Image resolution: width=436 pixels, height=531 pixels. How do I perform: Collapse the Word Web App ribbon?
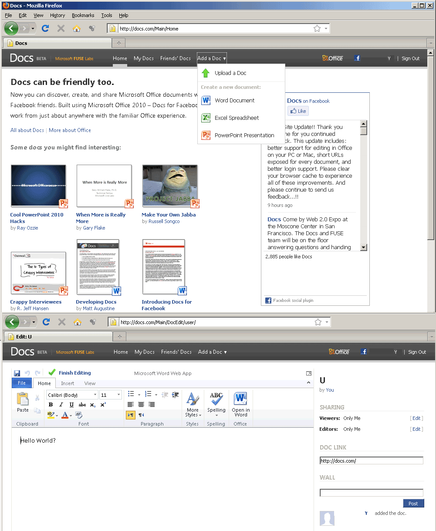click(x=309, y=383)
